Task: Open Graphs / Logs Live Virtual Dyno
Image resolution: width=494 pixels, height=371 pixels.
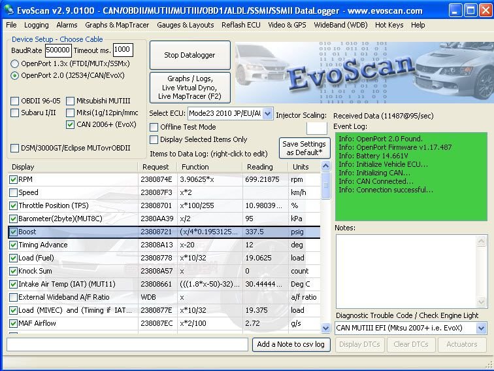Action: click(x=189, y=87)
